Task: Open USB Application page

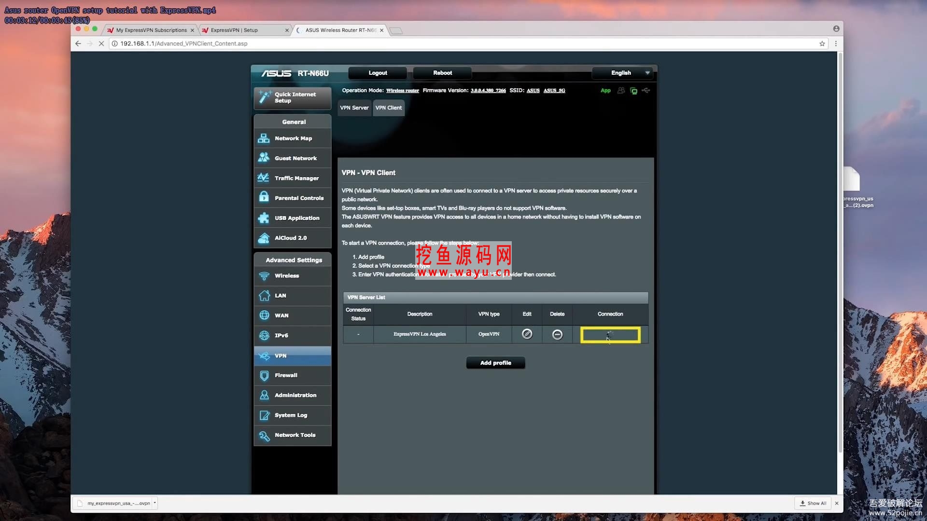Action: (x=292, y=218)
